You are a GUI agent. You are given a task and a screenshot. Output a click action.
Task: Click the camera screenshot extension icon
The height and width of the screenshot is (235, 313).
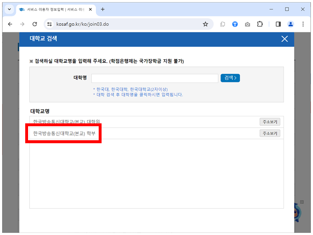point(247,24)
